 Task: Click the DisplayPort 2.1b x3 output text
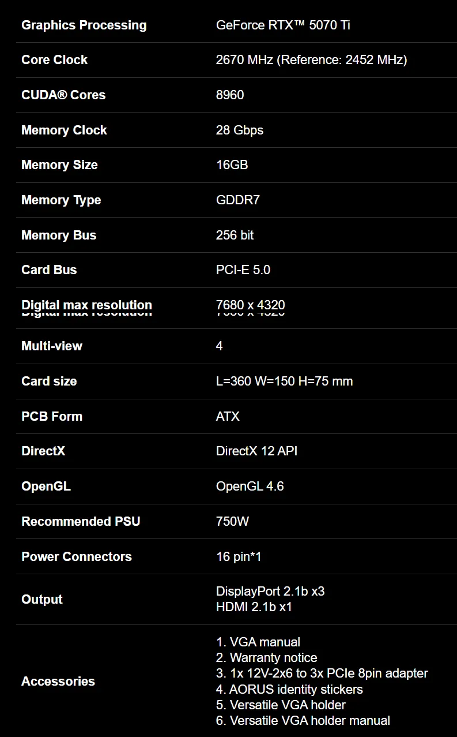270,592
